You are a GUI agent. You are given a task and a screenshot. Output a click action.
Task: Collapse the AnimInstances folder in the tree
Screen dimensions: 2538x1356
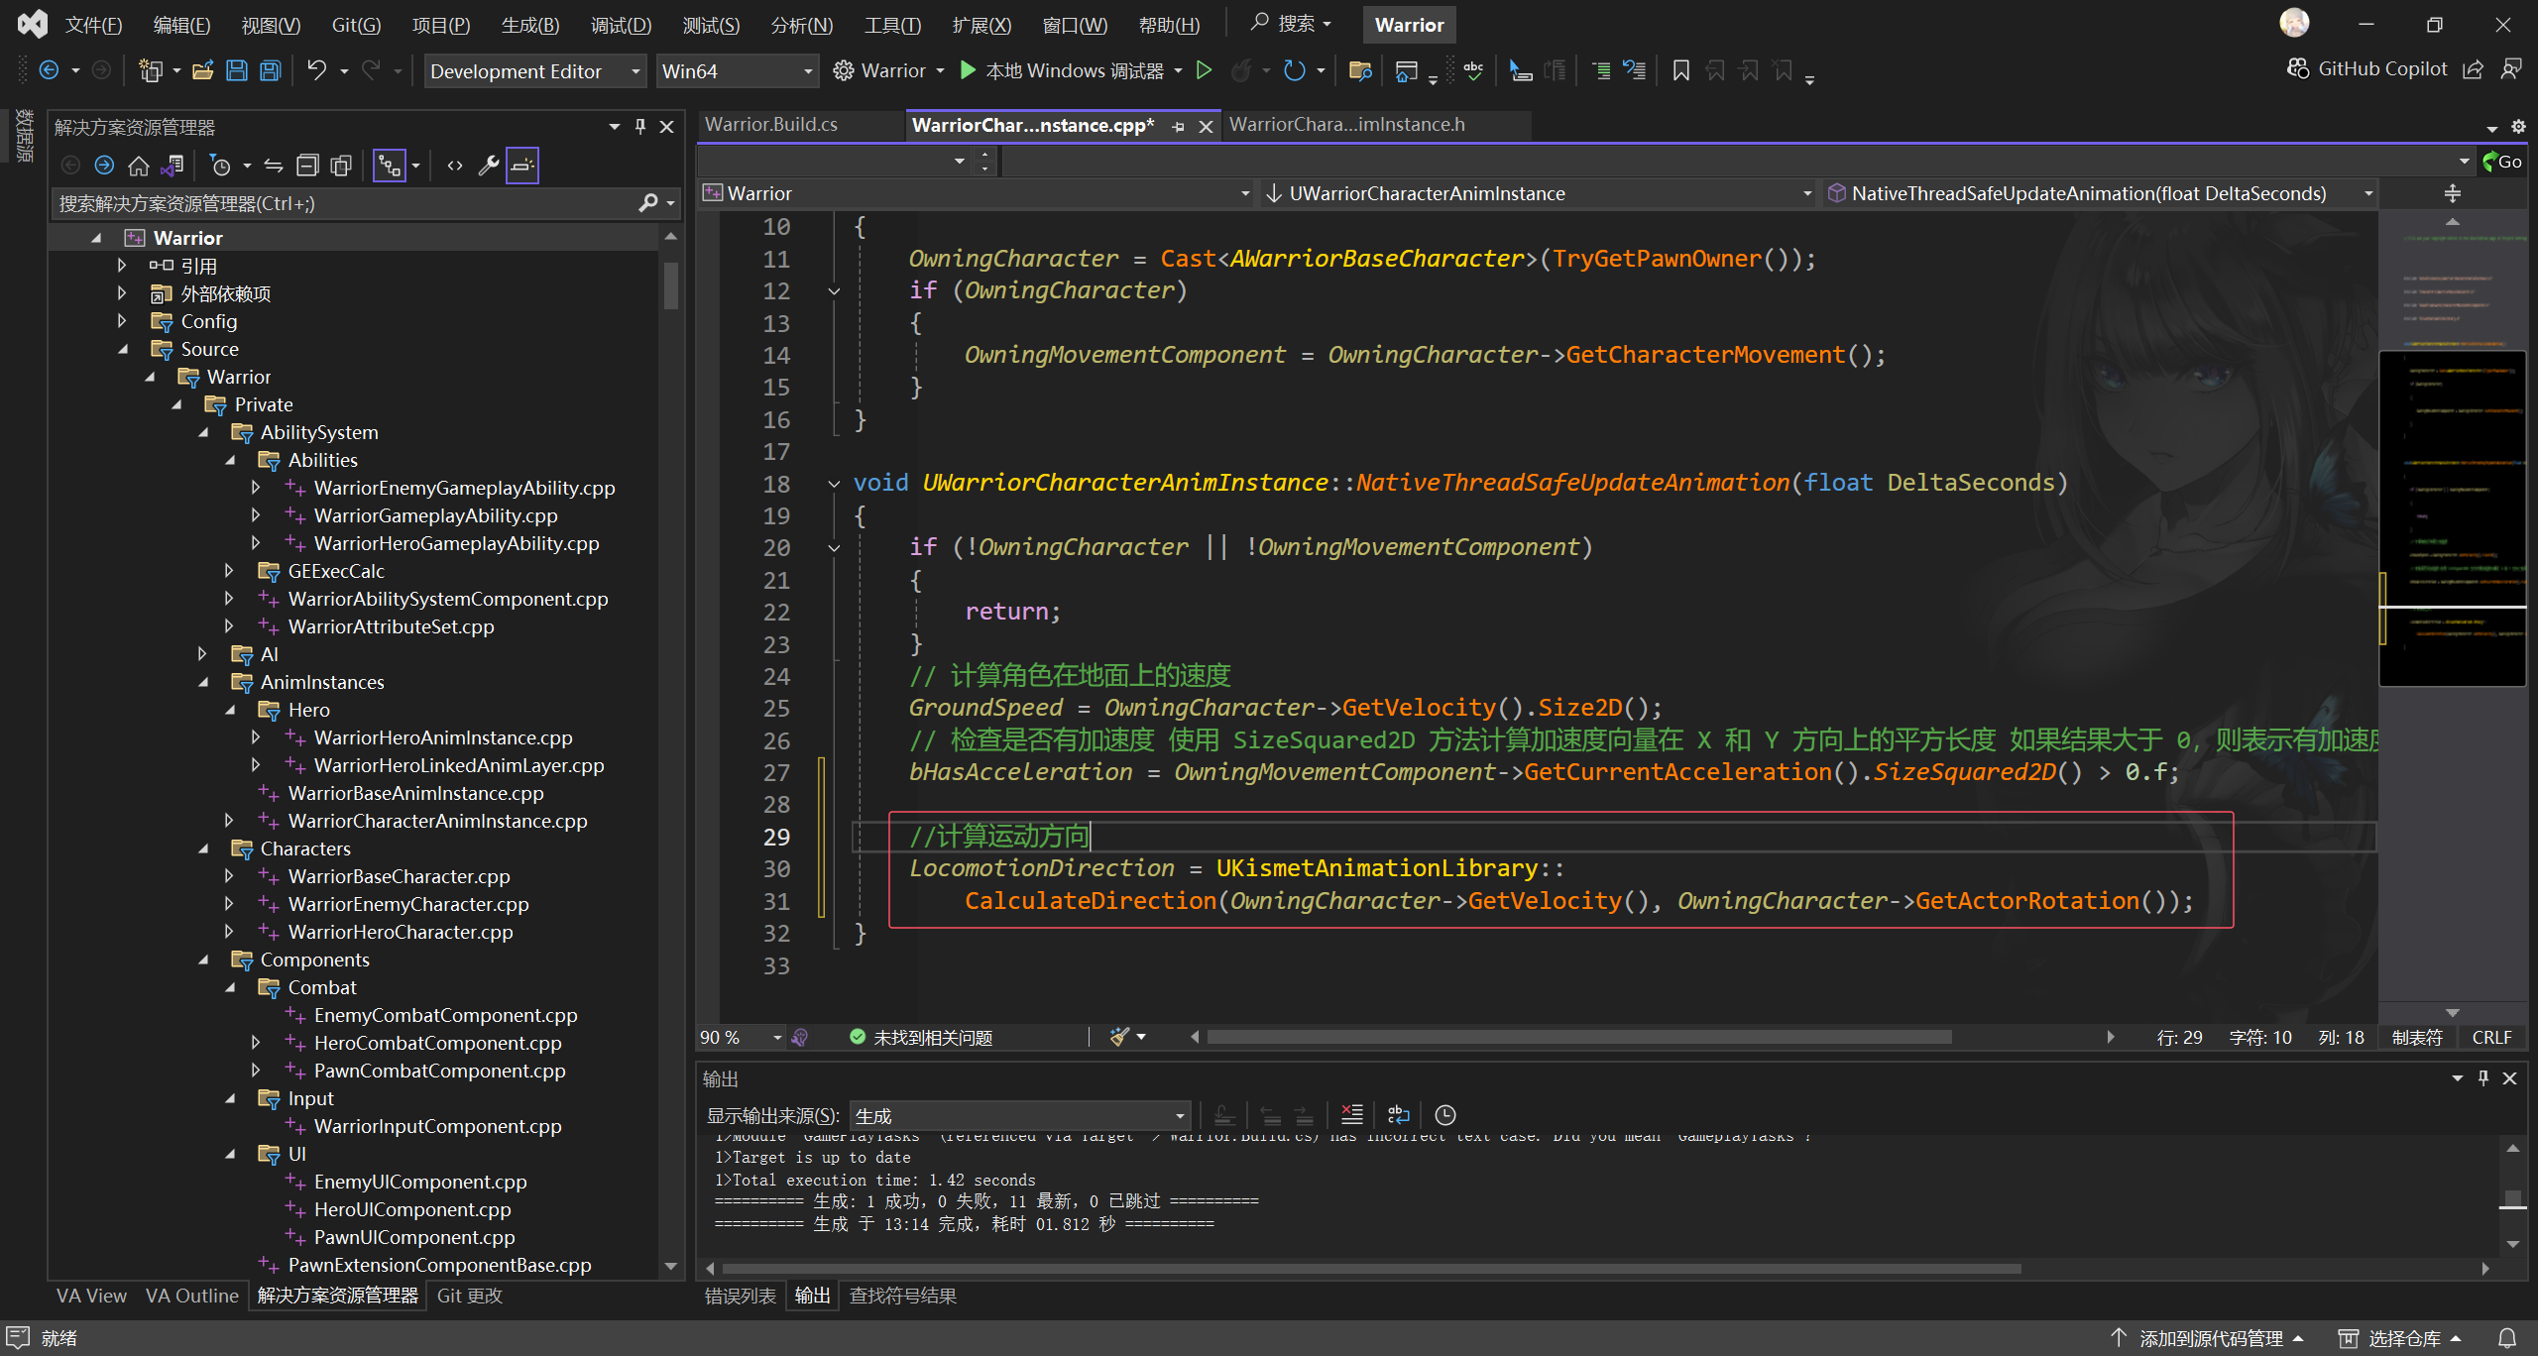pos(203,682)
